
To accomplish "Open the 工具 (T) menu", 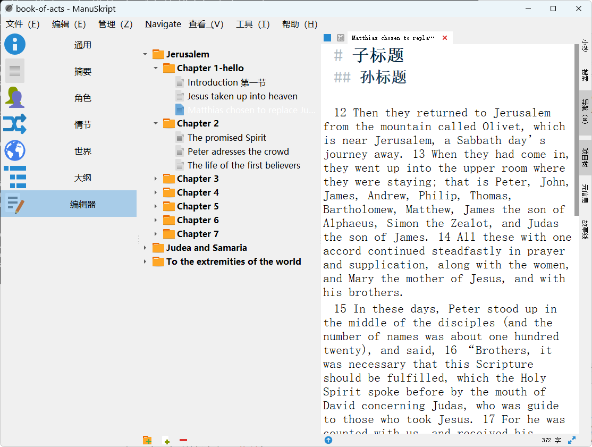I will pyautogui.click(x=252, y=24).
